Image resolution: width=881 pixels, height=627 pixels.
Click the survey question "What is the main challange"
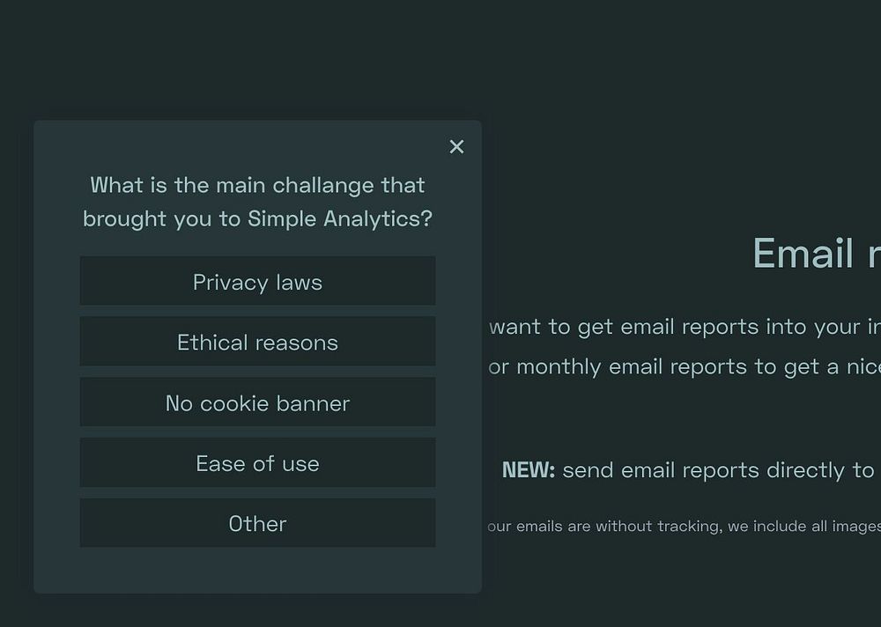tap(257, 186)
